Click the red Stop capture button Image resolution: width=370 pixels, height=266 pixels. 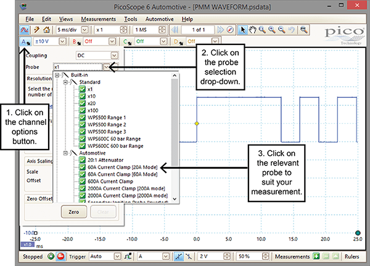pyautogui.click(x=60, y=256)
